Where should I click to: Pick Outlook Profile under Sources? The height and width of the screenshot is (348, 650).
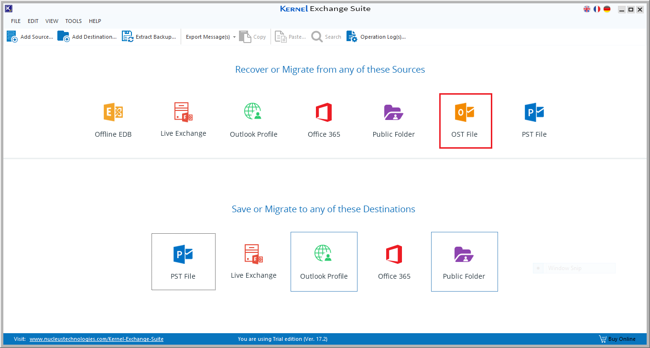pos(254,121)
